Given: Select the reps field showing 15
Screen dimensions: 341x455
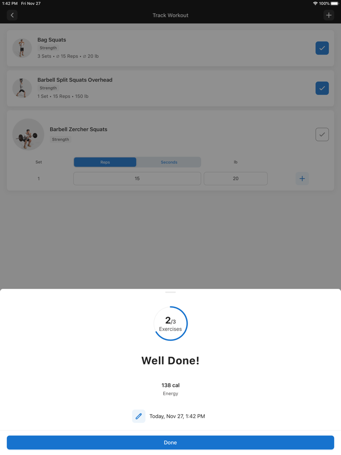Looking at the screenshot, I should click(x=137, y=178).
